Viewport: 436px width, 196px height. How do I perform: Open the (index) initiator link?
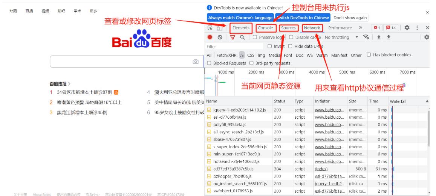[x=321, y=169]
